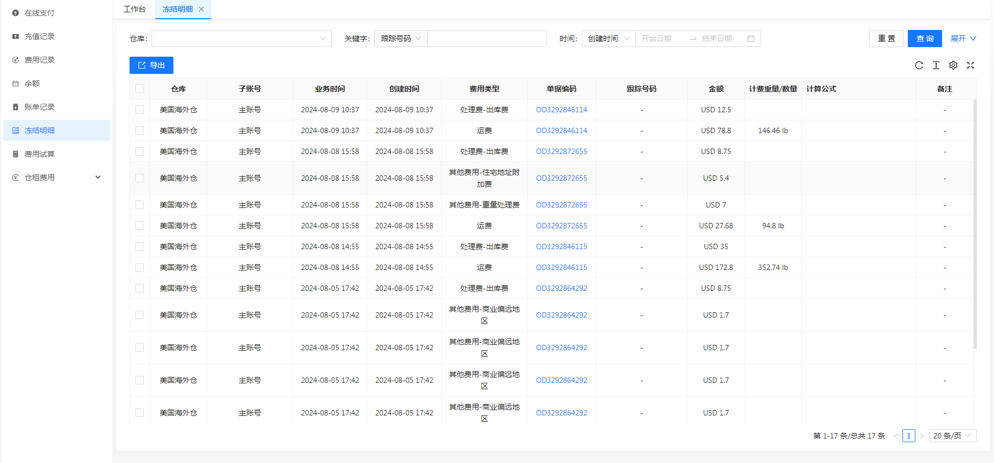The image size is (994, 463).
Task: Click the keyword search input field
Action: click(487, 38)
